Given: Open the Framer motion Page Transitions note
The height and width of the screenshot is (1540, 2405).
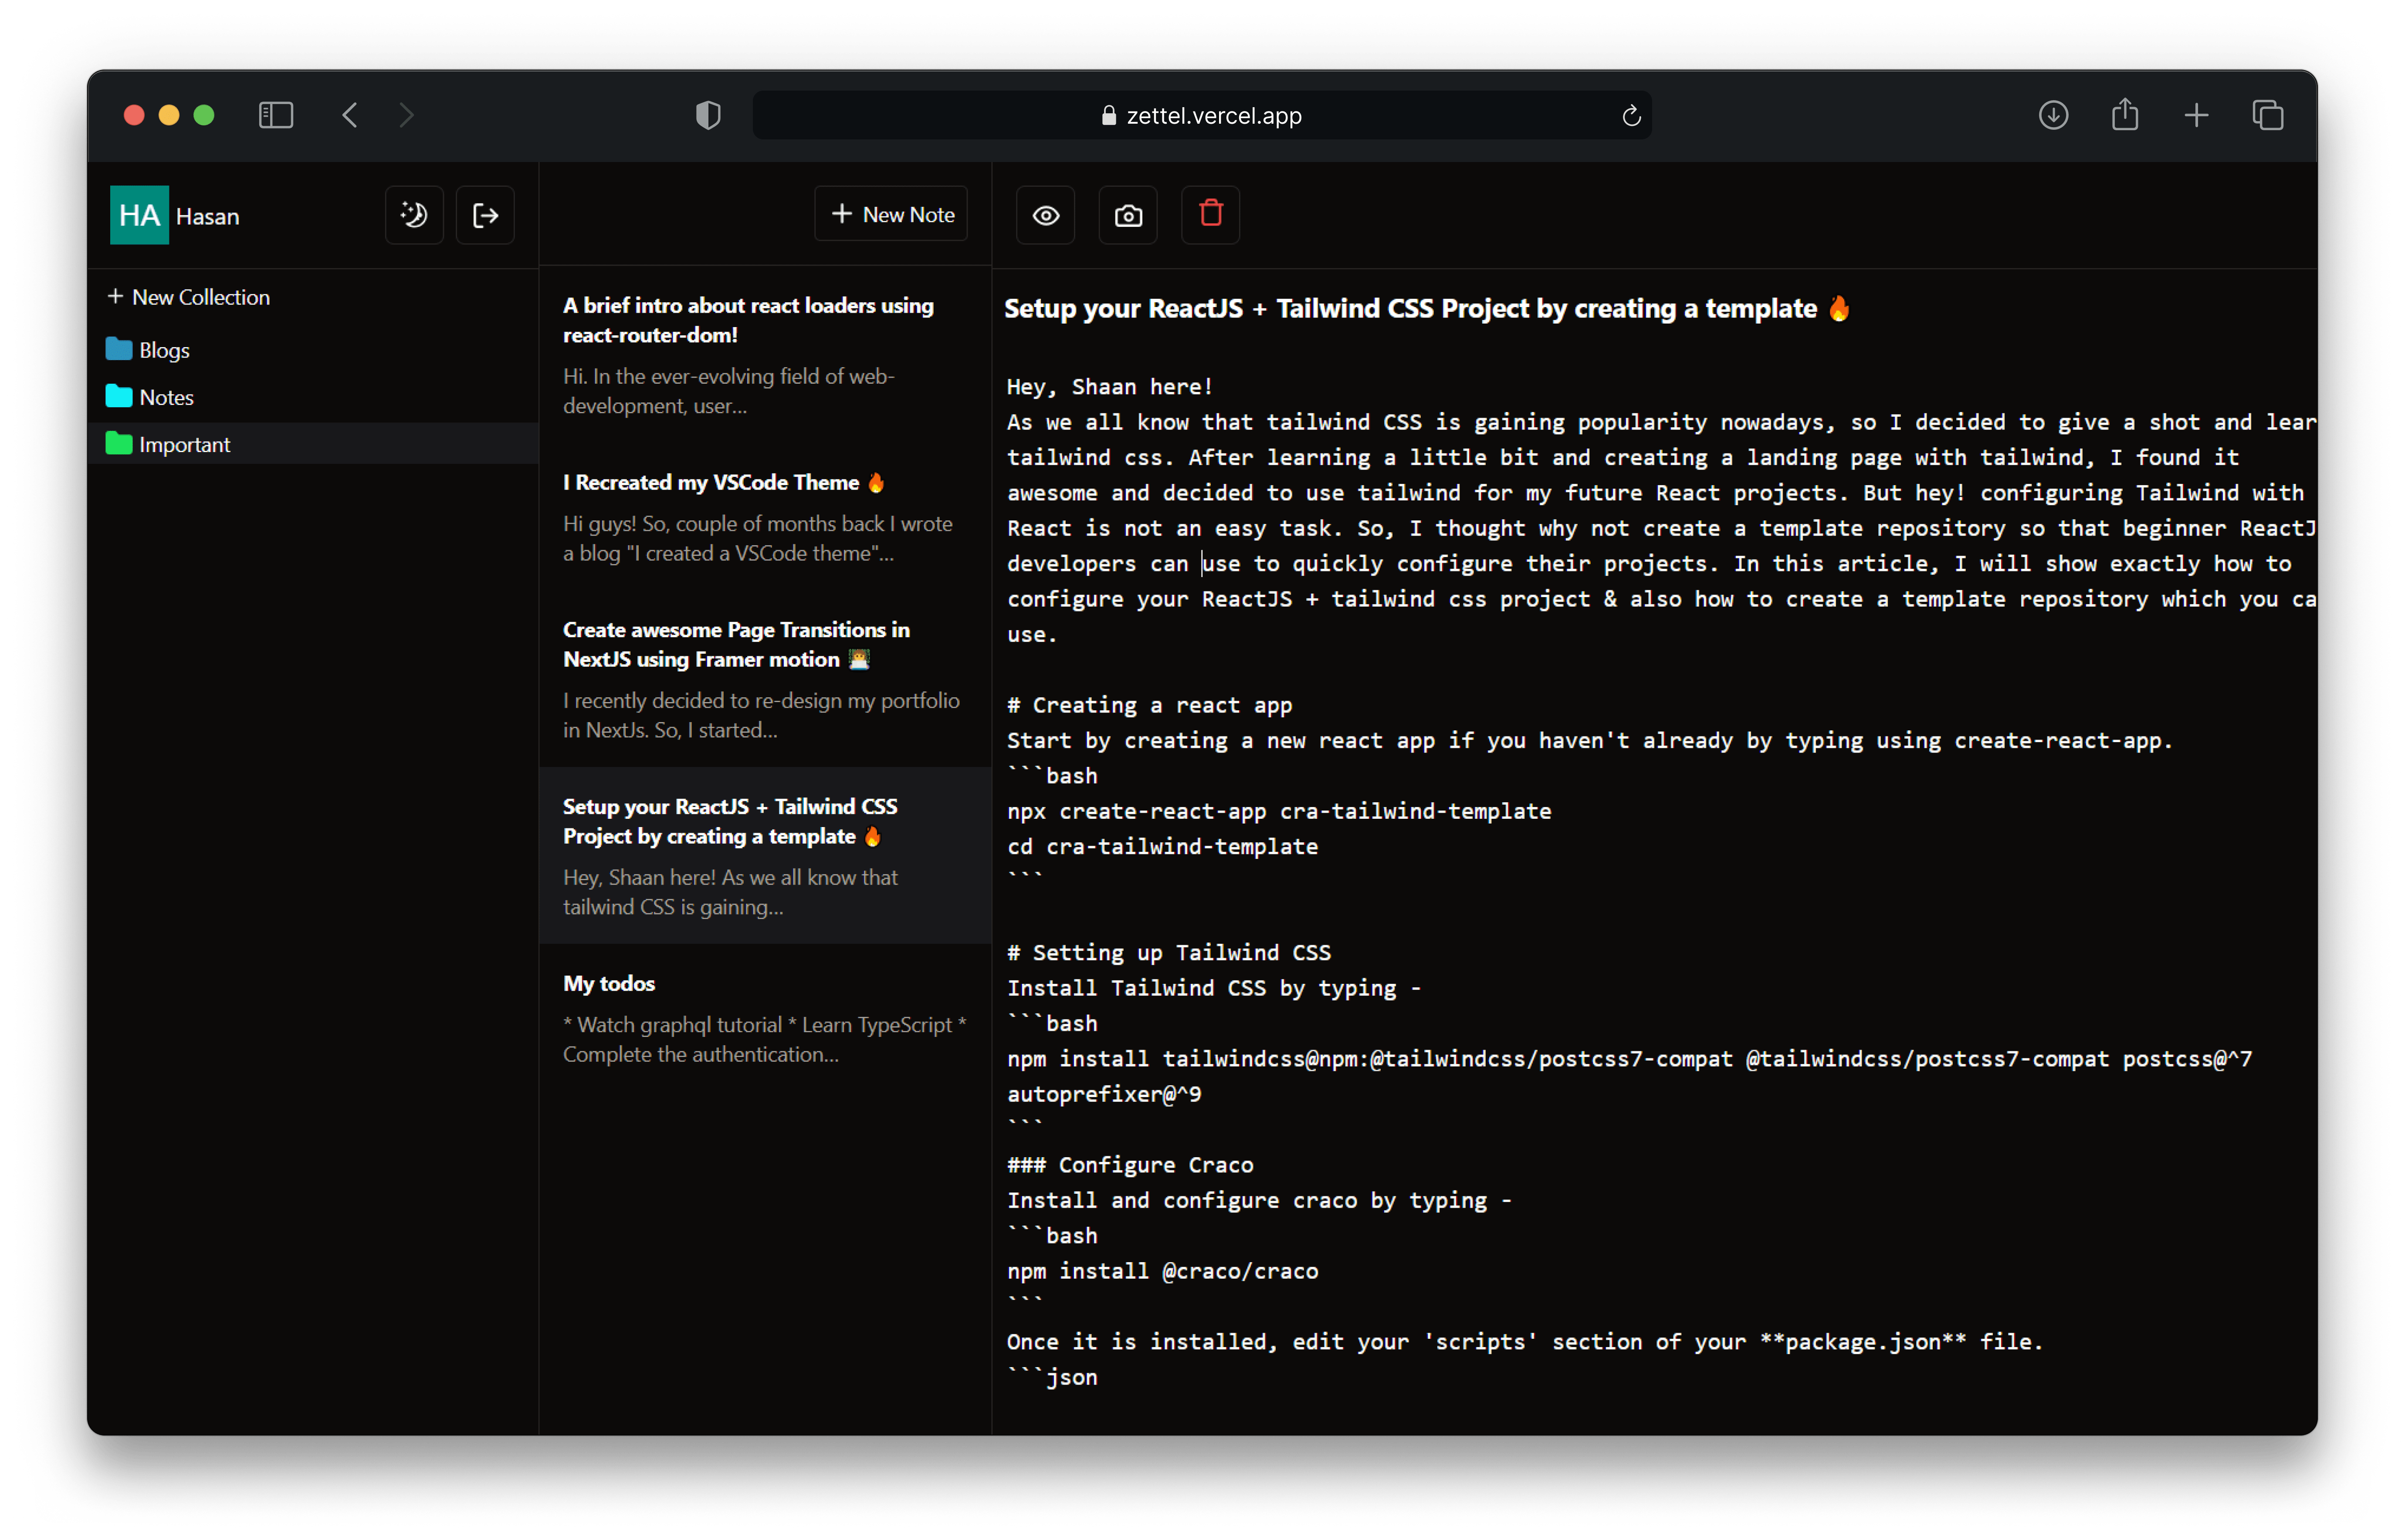Looking at the screenshot, I should click(766, 679).
